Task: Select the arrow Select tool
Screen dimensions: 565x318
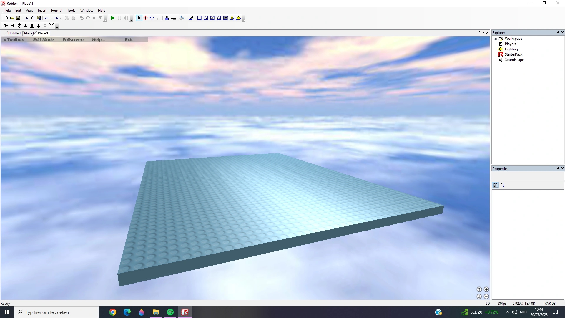Action: tap(139, 18)
